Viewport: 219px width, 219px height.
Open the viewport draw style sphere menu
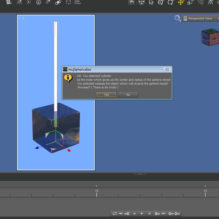pyautogui.click(x=178, y=18)
